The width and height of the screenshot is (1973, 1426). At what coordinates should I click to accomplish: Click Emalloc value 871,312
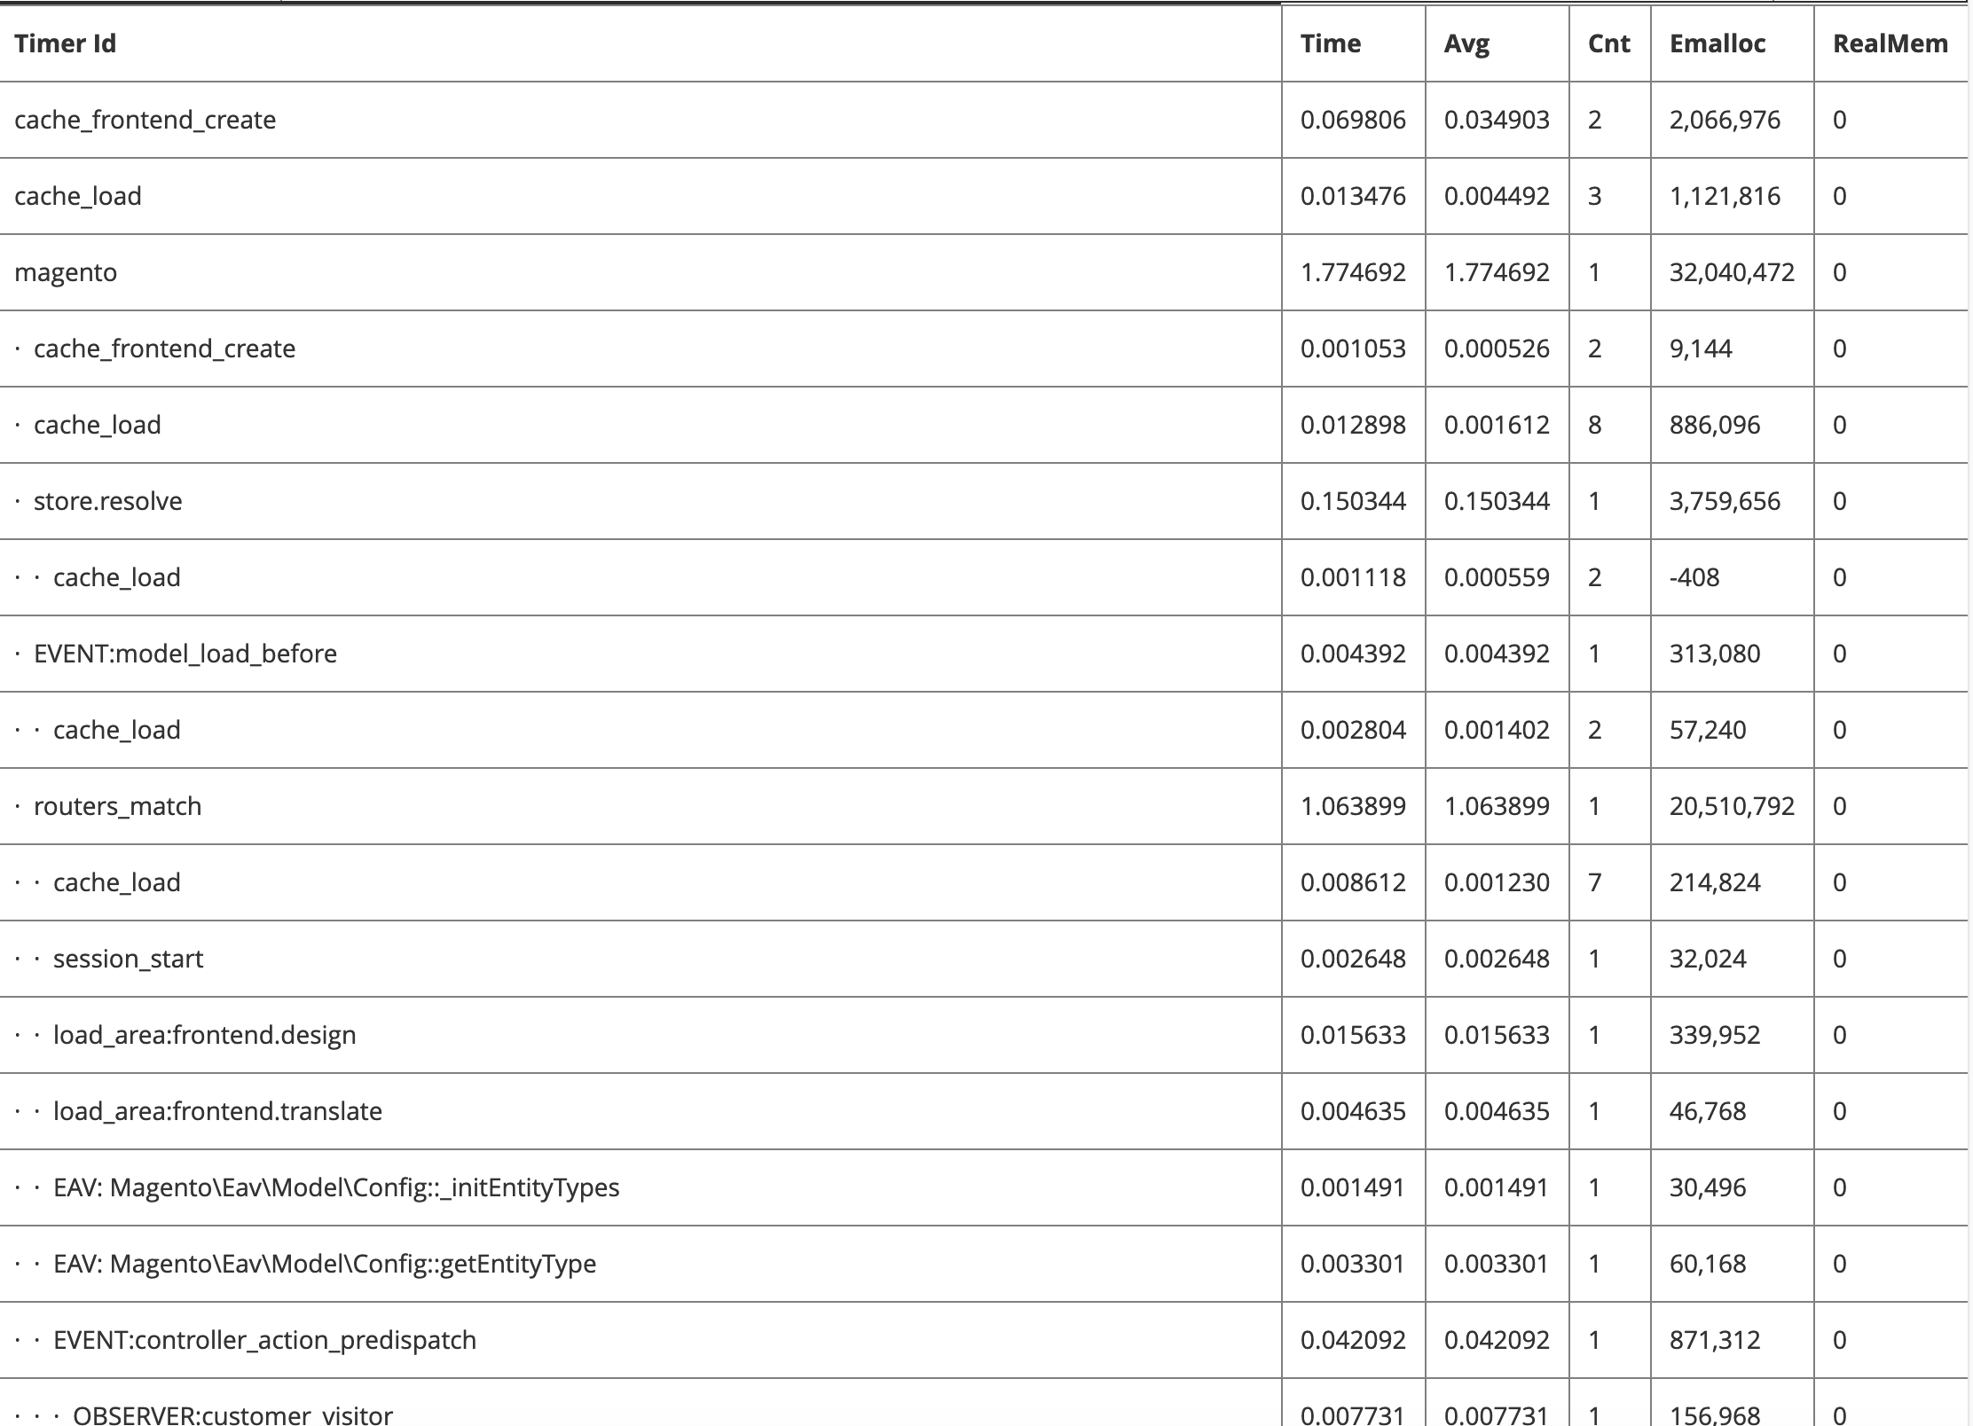1715,1340
